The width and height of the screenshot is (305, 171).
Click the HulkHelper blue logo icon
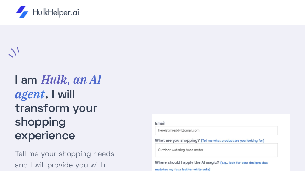(22, 12)
